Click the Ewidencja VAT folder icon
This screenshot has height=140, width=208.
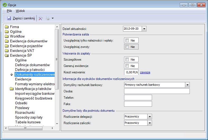point(7,51)
